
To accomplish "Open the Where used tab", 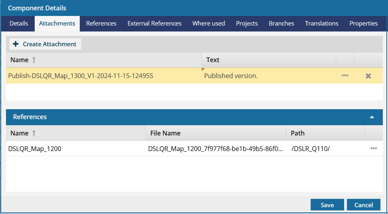I will [209, 24].
